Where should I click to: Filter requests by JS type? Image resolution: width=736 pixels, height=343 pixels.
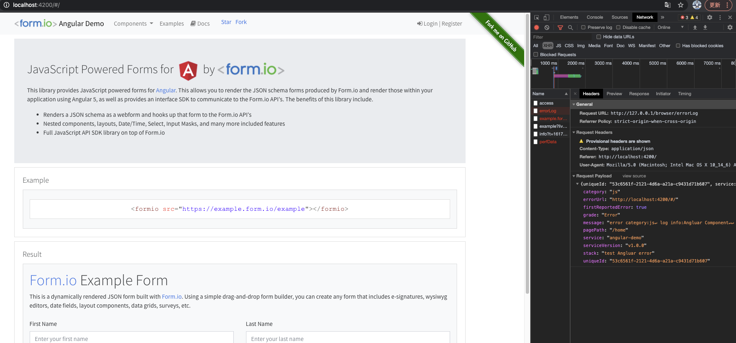tap(559, 46)
